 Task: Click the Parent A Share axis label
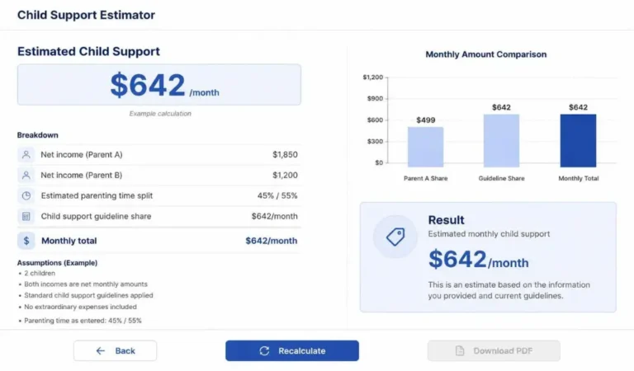coord(425,178)
